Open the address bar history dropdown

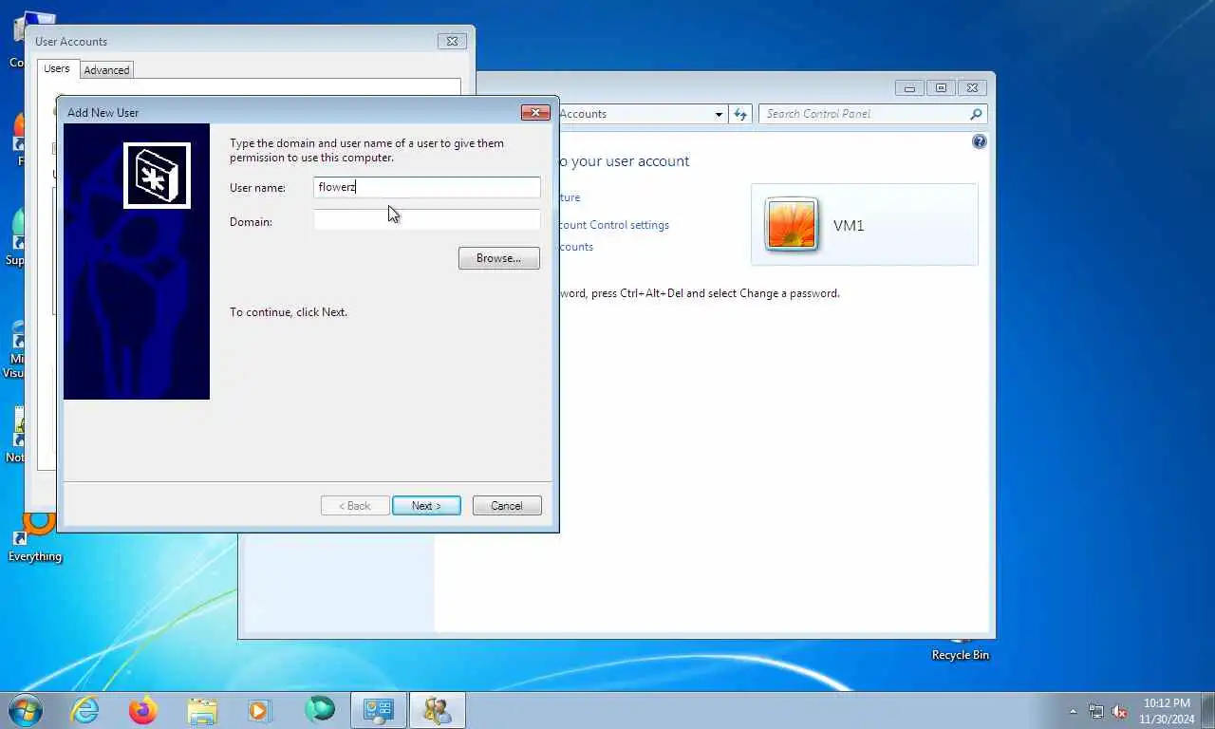(719, 114)
